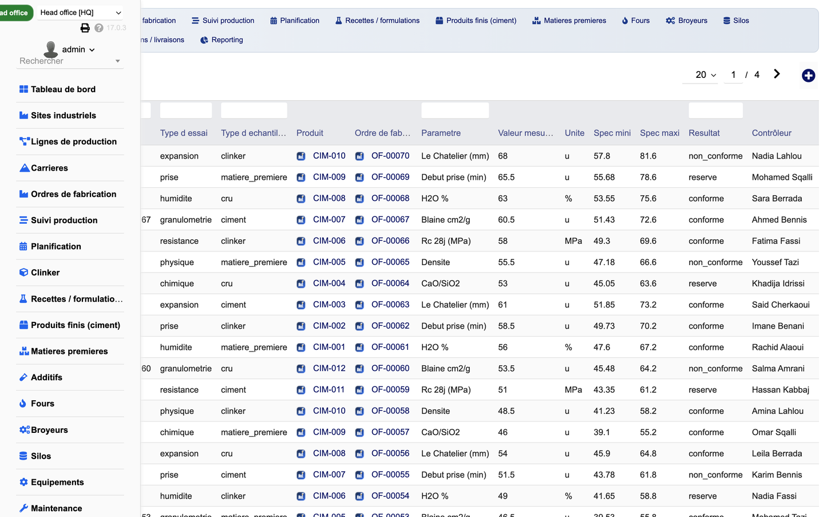Sort by Spec mini column header

click(x=612, y=133)
